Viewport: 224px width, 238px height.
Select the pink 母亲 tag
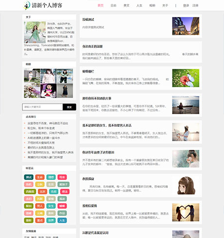point(62,177)
